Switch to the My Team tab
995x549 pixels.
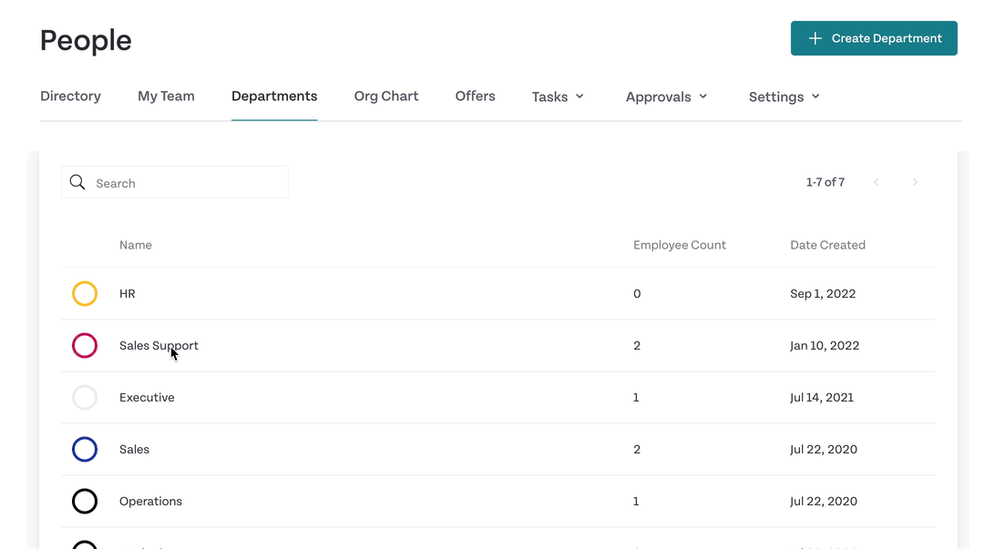[166, 97]
